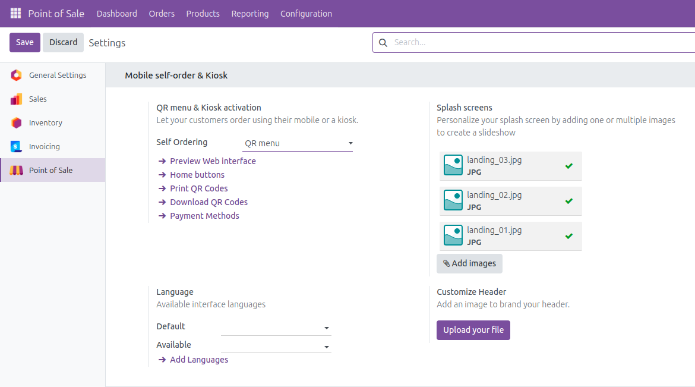Open the apps grid menu icon
The height and width of the screenshot is (387, 695).
click(x=15, y=13)
